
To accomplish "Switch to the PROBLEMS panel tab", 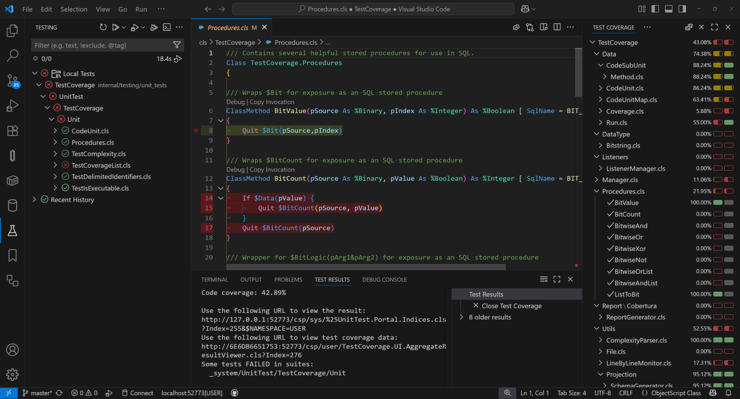I will 288,280.
